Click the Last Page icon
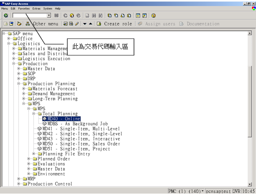 pyautogui.click(x=129, y=15)
